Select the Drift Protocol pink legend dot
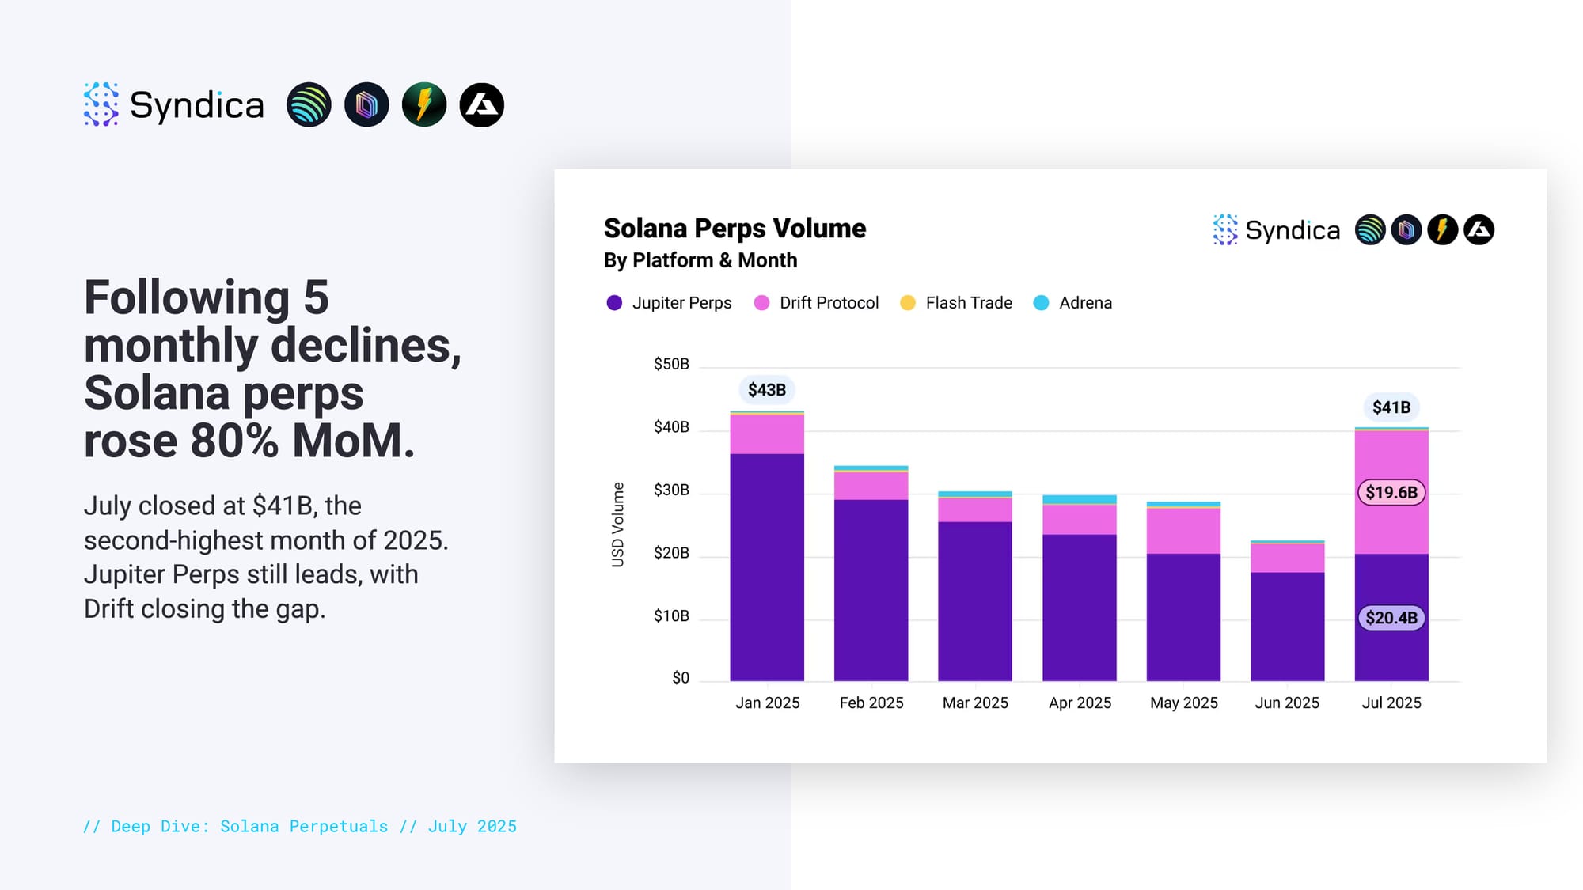 tap(761, 303)
